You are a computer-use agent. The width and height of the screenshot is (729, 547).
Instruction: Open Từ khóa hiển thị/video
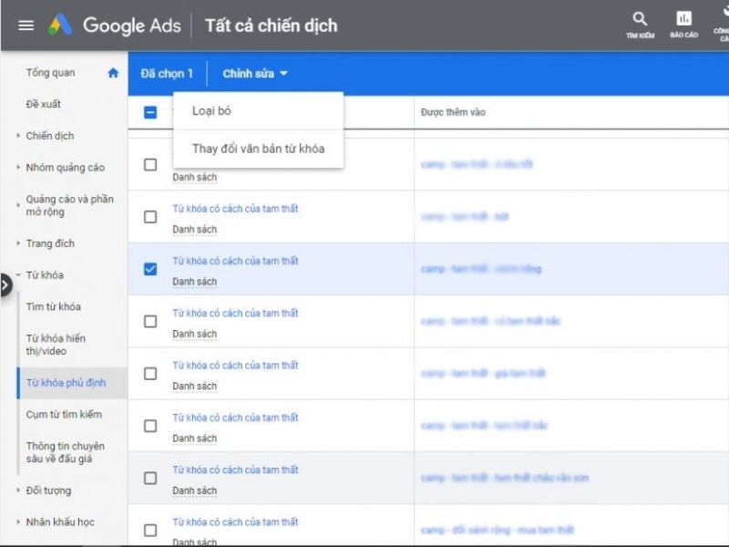[x=56, y=345]
